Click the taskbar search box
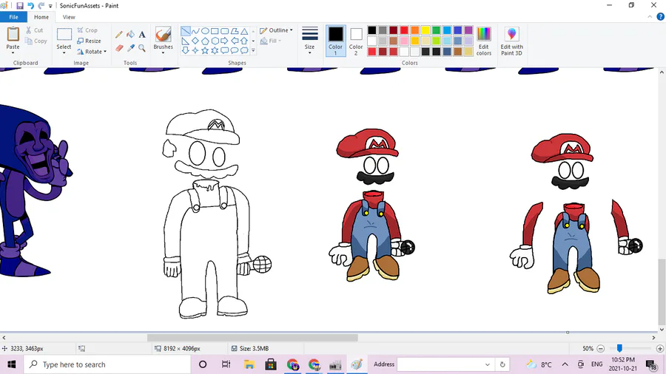Viewport: 666px width, 374px height. pos(106,364)
